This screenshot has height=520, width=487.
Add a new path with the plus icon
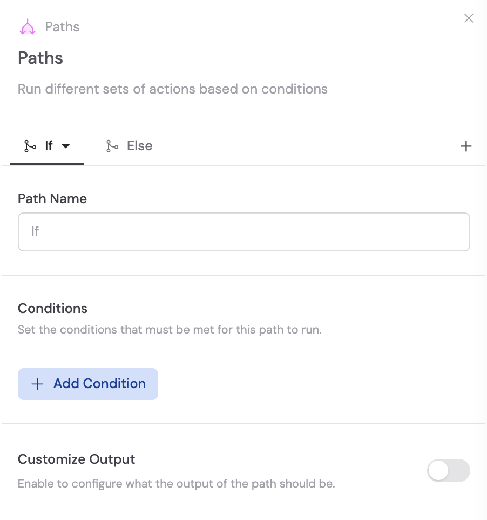pyautogui.click(x=465, y=145)
